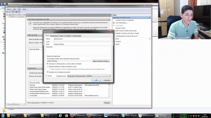Select Adobe Flash Player Updater row

pyautogui.click(x=69, y=89)
